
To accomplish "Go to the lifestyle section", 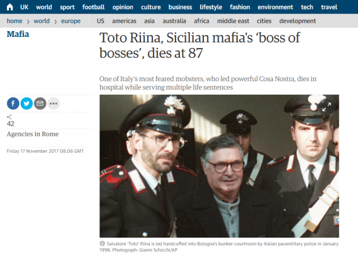I will [x=211, y=7].
